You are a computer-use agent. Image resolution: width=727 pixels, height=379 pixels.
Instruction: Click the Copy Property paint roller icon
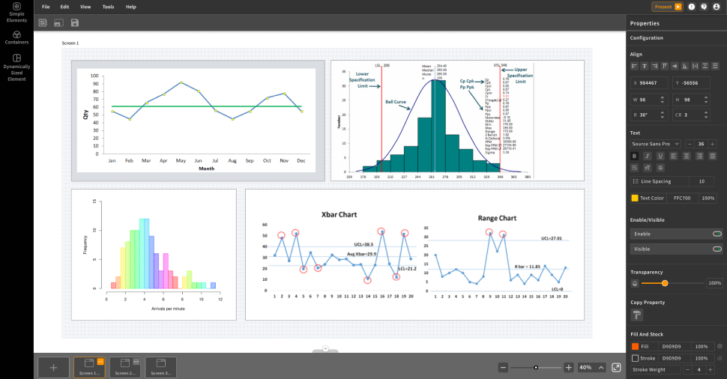pyautogui.click(x=636, y=315)
